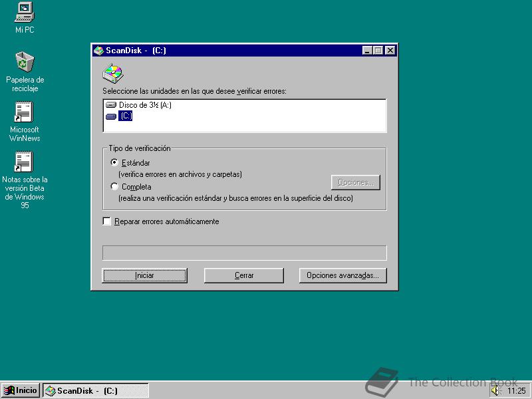This screenshot has width=532, height=399.
Task: Select the Estándar verification radio button
Action: [114, 162]
